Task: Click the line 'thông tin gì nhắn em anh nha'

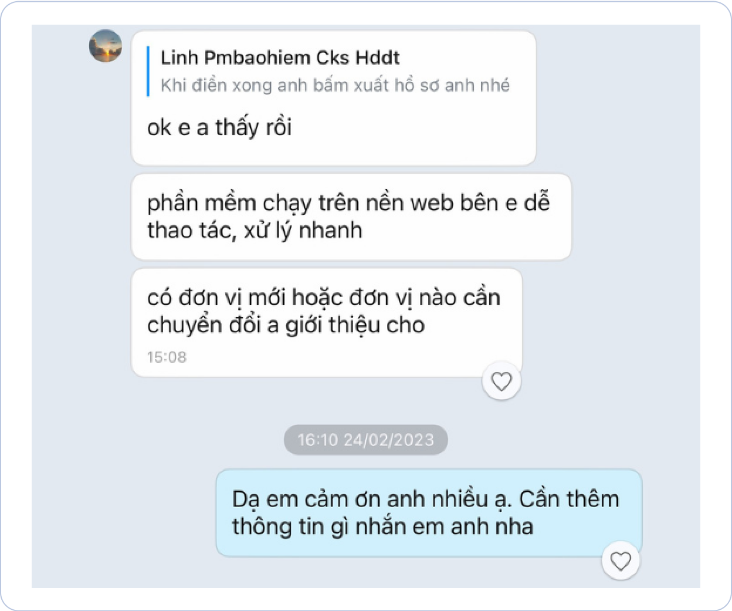Action: click(x=382, y=526)
